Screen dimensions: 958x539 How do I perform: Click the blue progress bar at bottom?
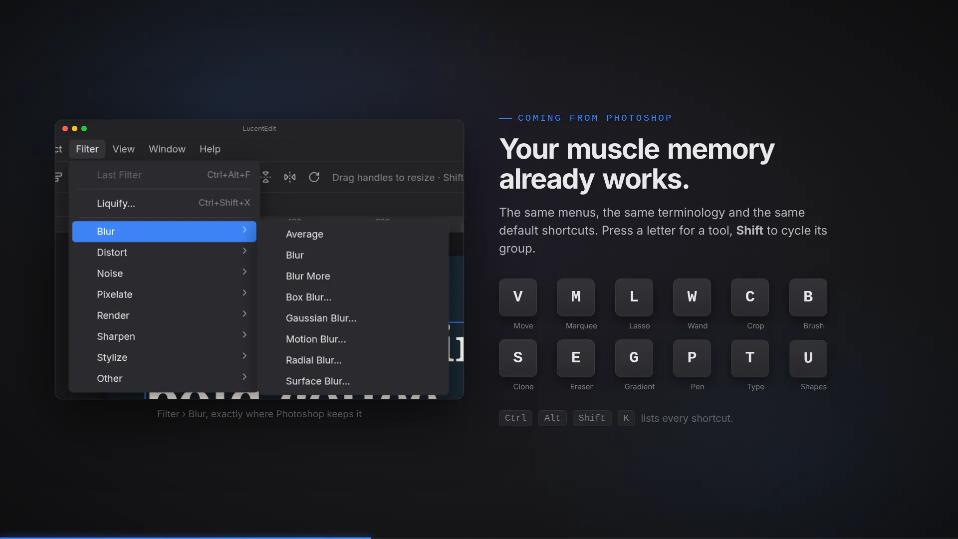point(186,538)
